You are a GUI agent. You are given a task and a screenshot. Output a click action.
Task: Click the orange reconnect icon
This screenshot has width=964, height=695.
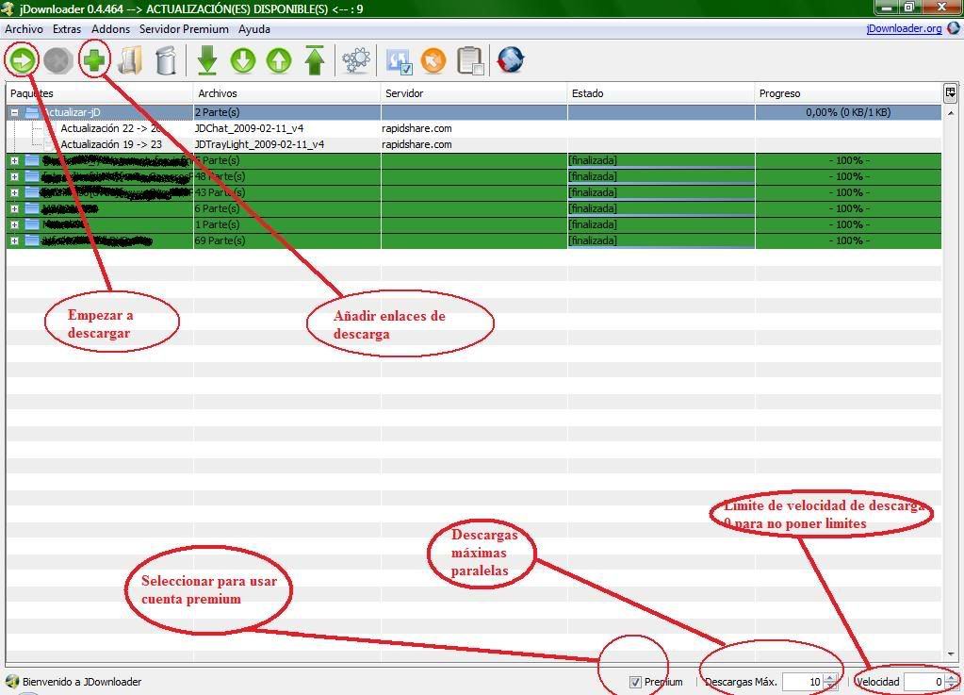pyautogui.click(x=433, y=61)
